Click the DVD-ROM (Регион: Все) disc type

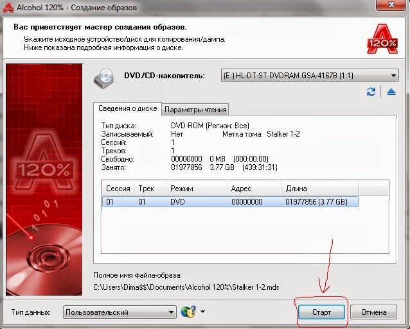tap(210, 126)
